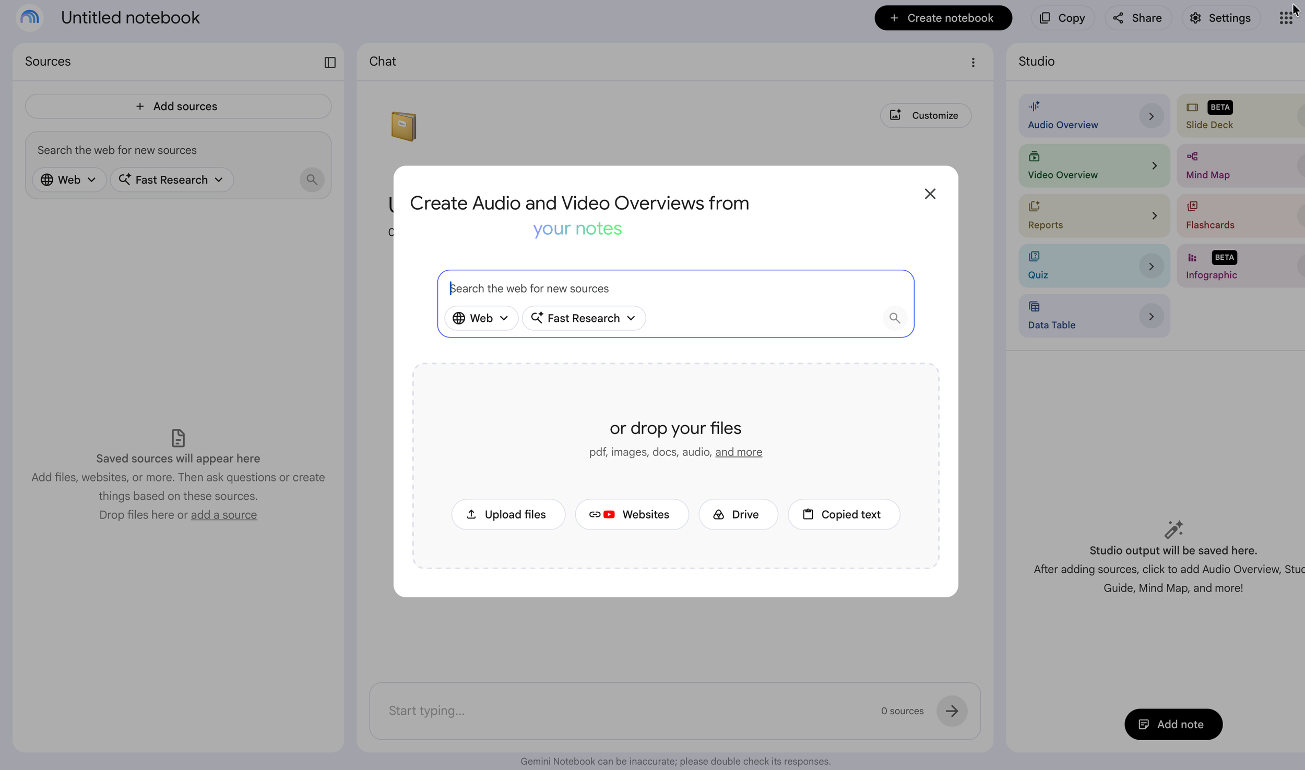Open the Share button
1305x770 pixels.
1137,18
